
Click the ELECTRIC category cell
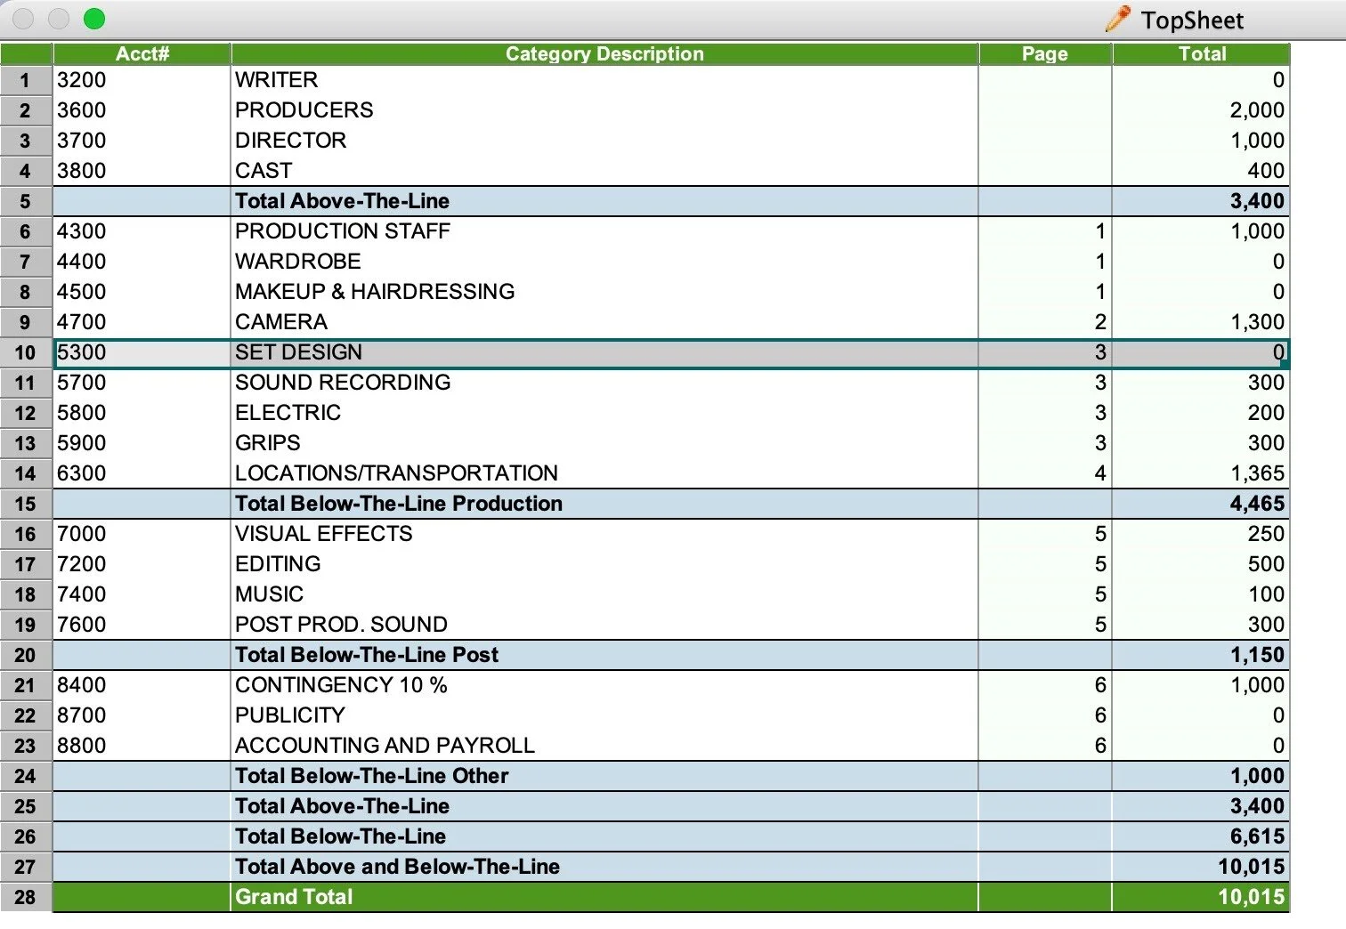[x=604, y=413]
